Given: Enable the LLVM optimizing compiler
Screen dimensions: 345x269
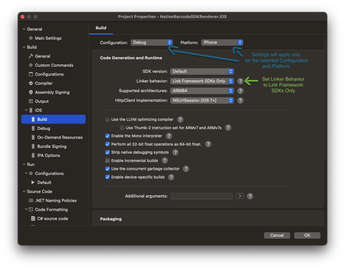Looking at the screenshot, I should click(x=107, y=119).
